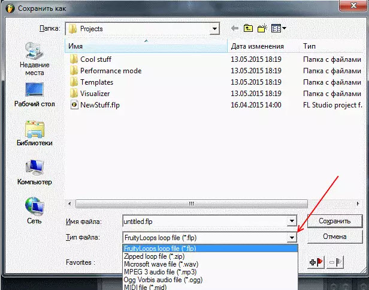Add favorite with red flag plus icon
Image resolution: width=369 pixels, height=290 pixels.
click(x=316, y=262)
